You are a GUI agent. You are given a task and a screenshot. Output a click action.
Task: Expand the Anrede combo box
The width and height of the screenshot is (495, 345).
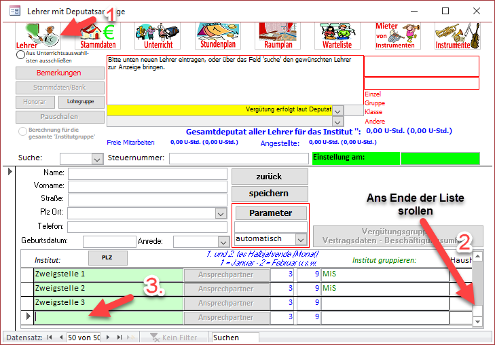pyautogui.click(x=223, y=242)
